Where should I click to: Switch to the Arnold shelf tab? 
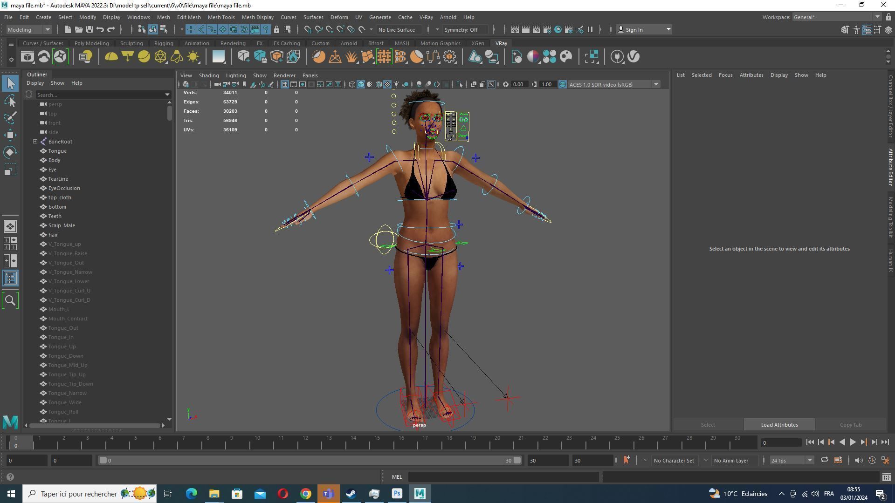[x=349, y=43]
